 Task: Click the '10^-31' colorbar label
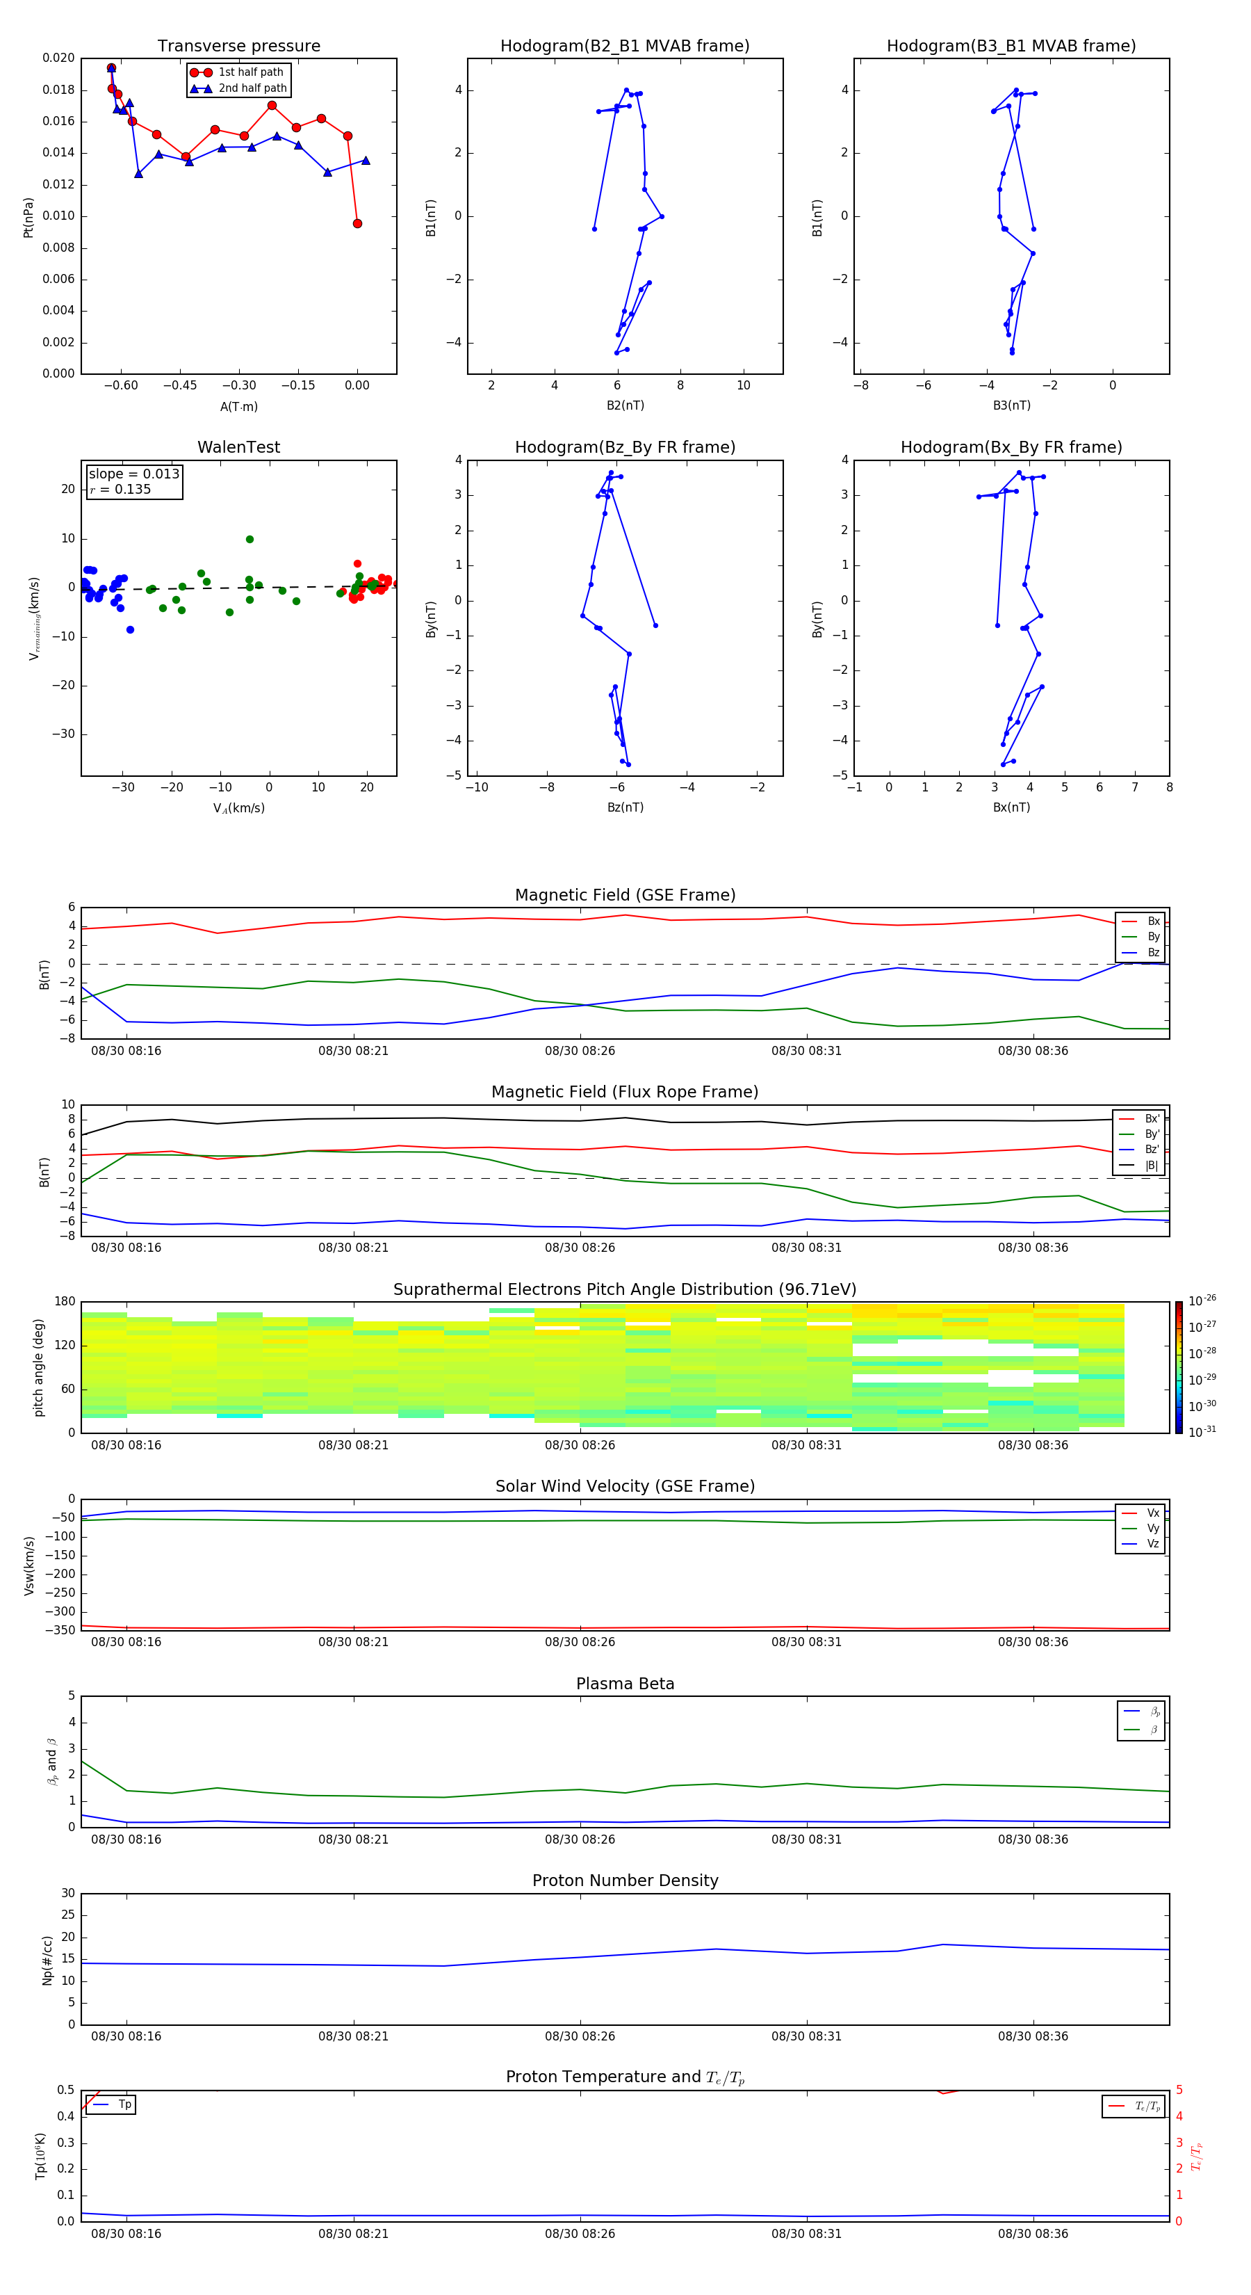tap(1202, 1432)
